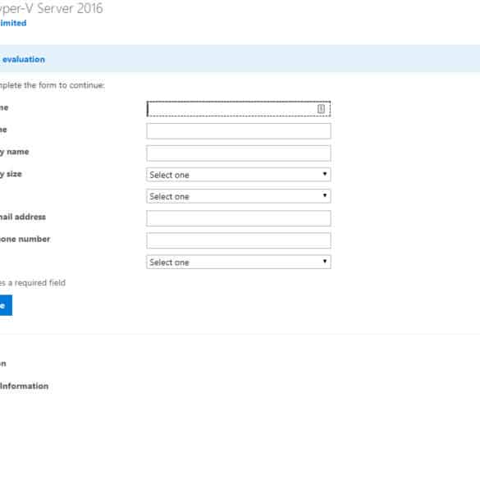Image resolution: width=480 pixels, height=480 pixels.
Task: Click the email address input field
Action: click(239, 218)
